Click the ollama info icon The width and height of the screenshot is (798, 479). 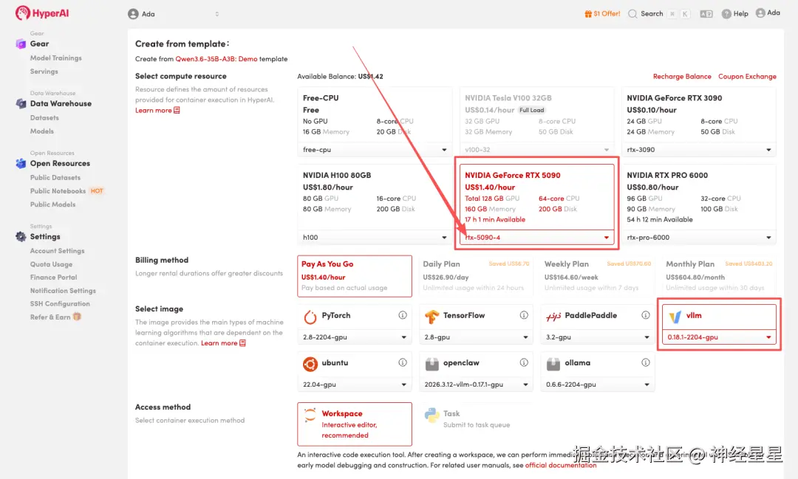click(645, 362)
